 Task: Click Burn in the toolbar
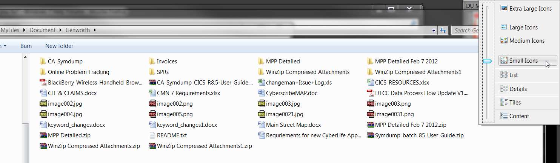26,46
